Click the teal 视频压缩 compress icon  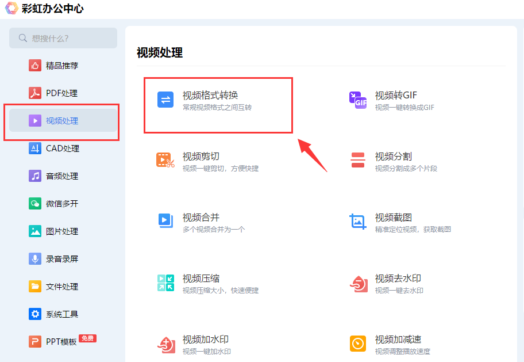coord(165,283)
